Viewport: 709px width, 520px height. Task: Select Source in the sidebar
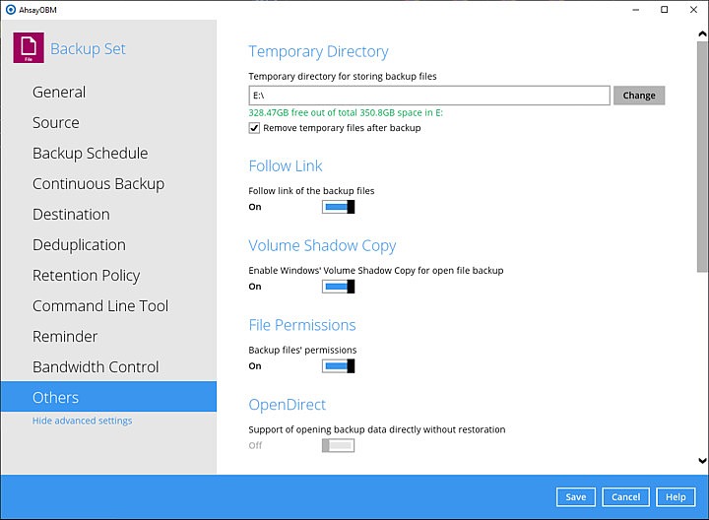pyautogui.click(x=56, y=123)
